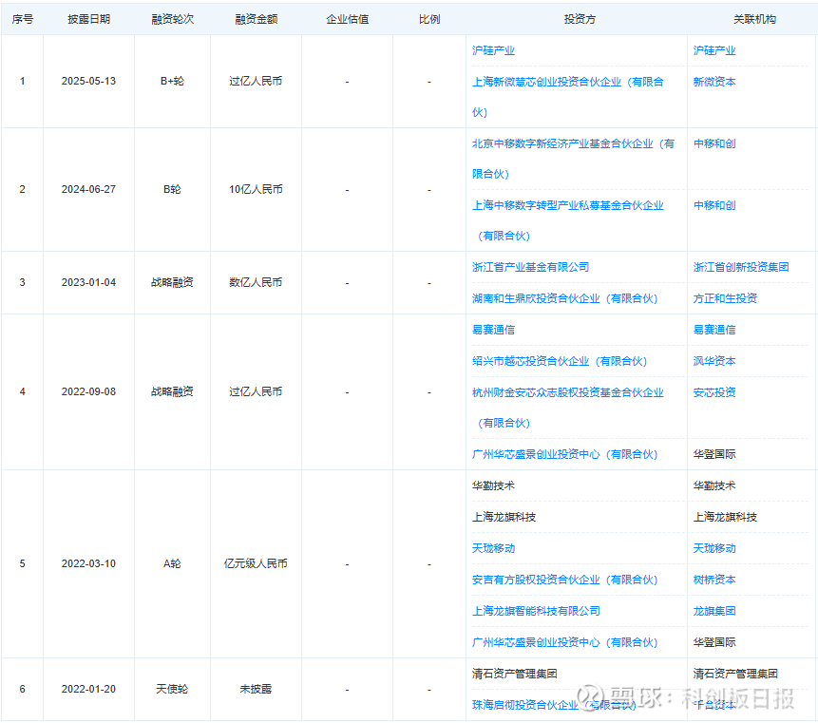Click the 企业估值 column header

(x=347, y=19)
